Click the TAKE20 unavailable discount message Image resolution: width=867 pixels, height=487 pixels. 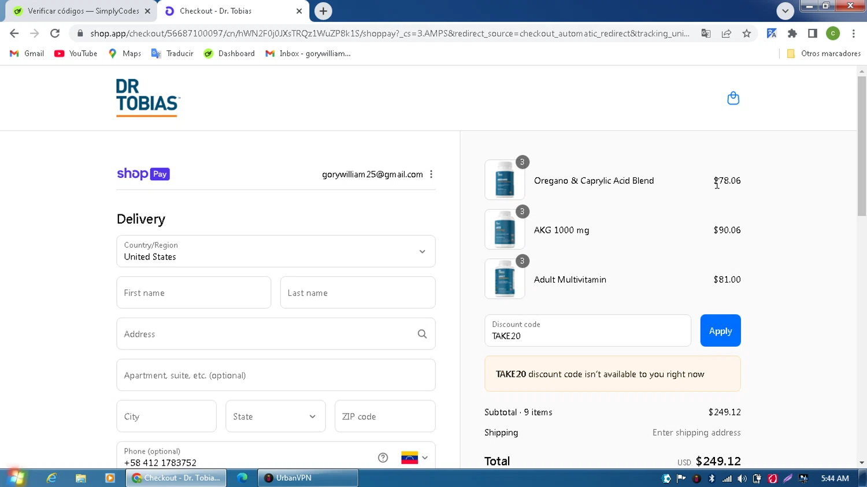point(613,374)
